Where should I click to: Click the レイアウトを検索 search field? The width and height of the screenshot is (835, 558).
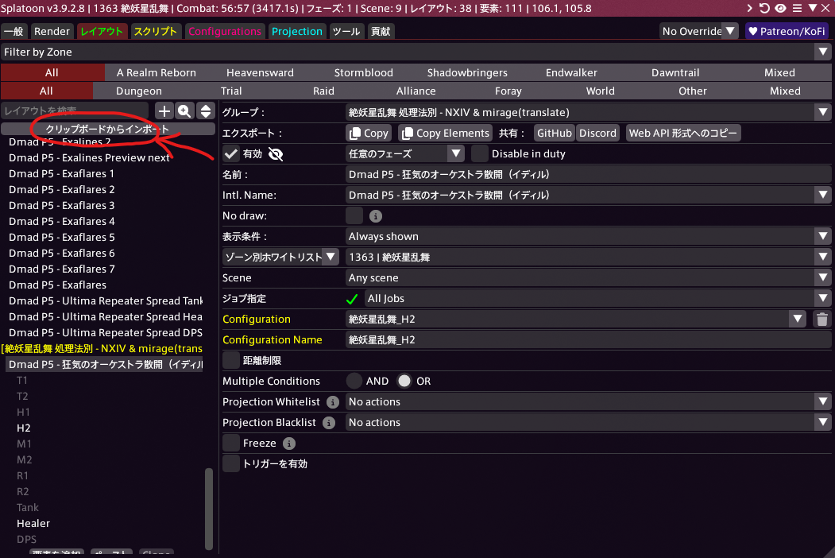click(75, 110)
